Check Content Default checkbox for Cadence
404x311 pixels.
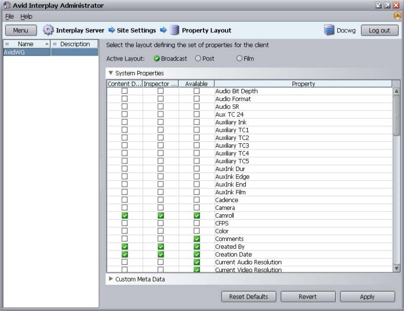click(x=125, y=200)
